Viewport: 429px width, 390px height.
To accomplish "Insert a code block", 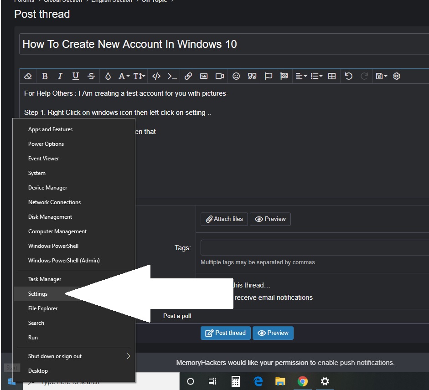I will (156, 76).
